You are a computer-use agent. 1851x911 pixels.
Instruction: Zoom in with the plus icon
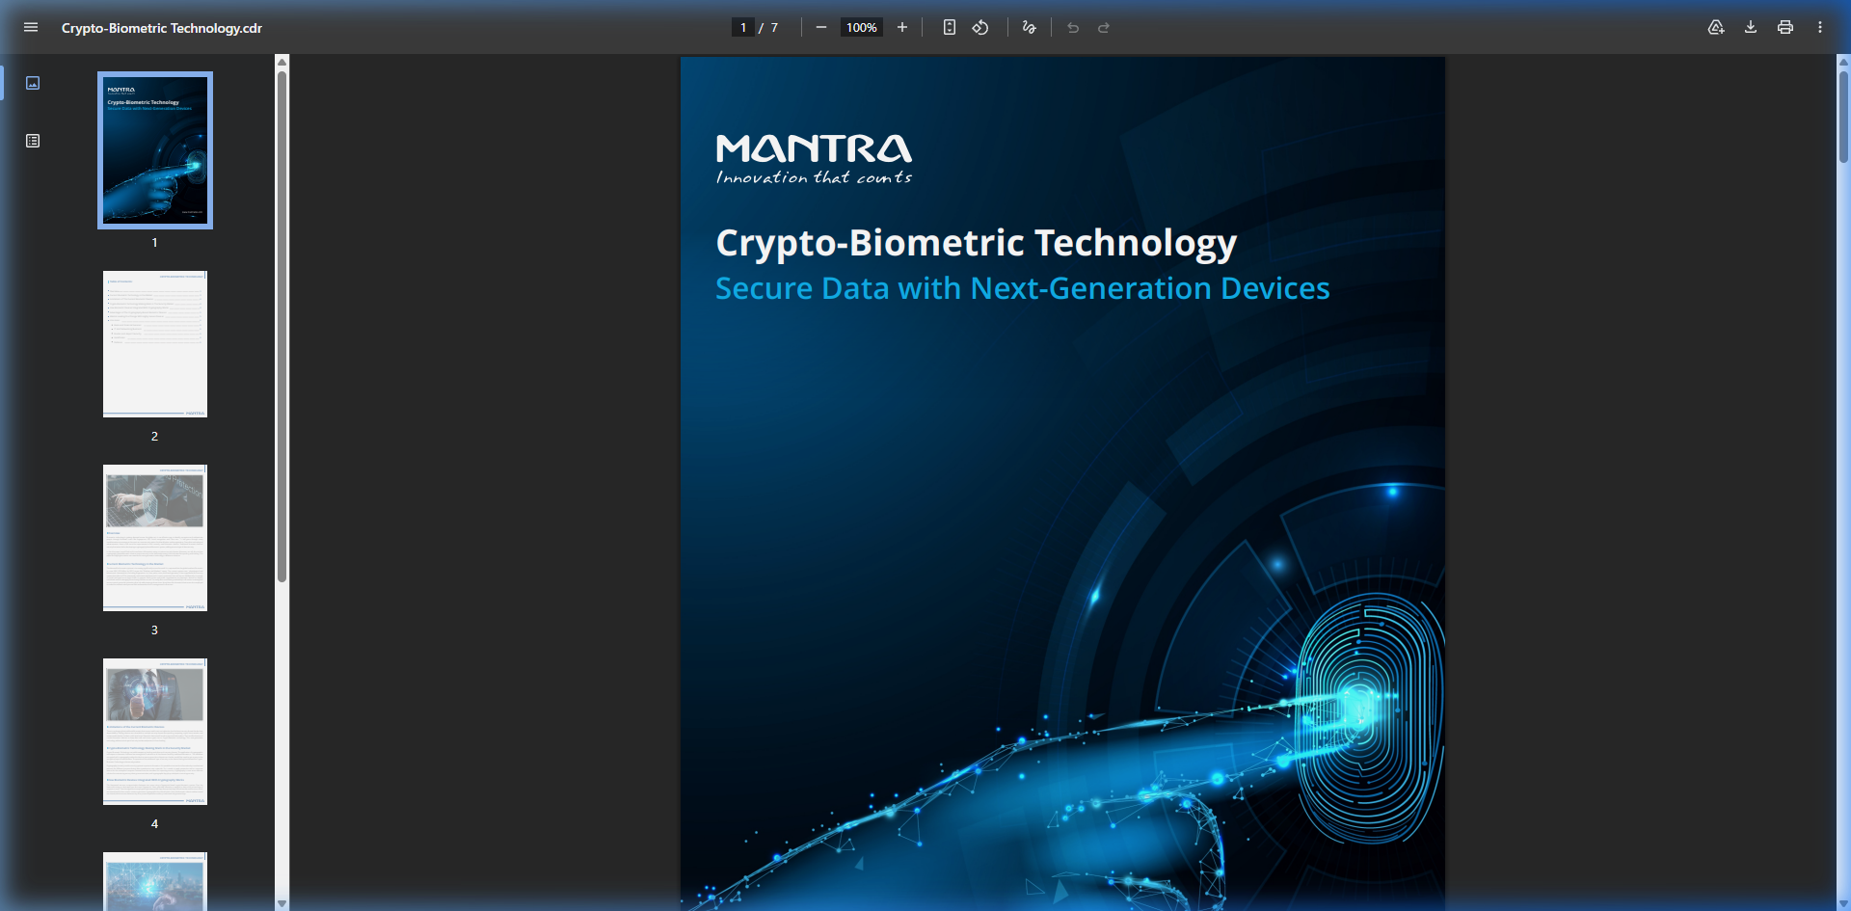click(902, 27)
